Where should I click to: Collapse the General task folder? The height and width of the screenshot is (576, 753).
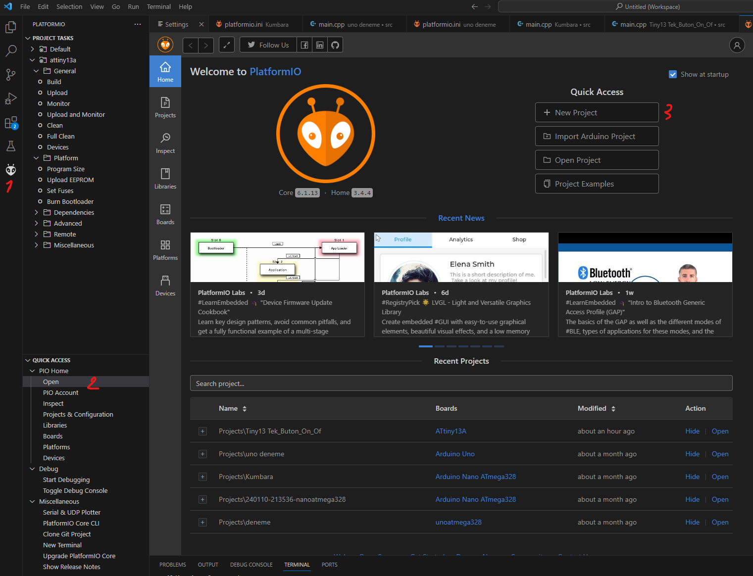click(36, 71)
